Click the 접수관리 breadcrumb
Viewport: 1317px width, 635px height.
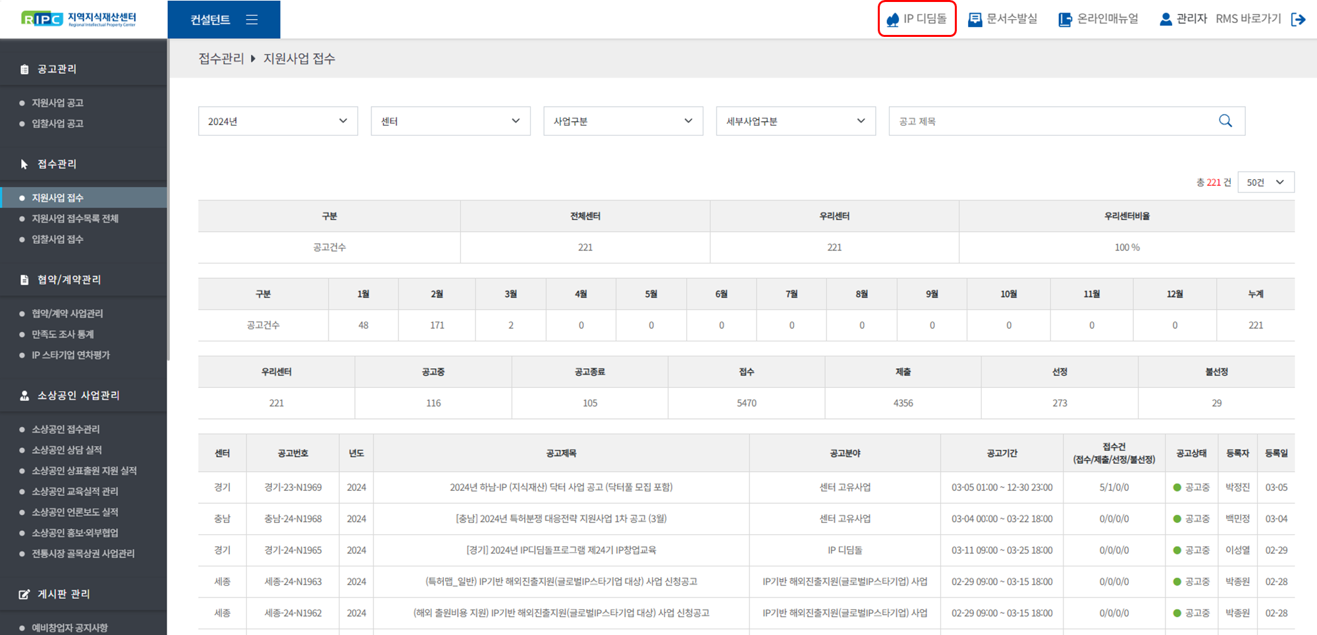point(221,59)
